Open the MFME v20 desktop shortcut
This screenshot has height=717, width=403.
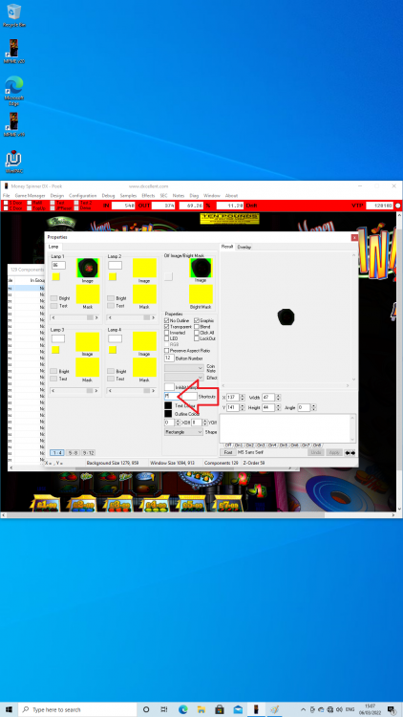(13, 52)
